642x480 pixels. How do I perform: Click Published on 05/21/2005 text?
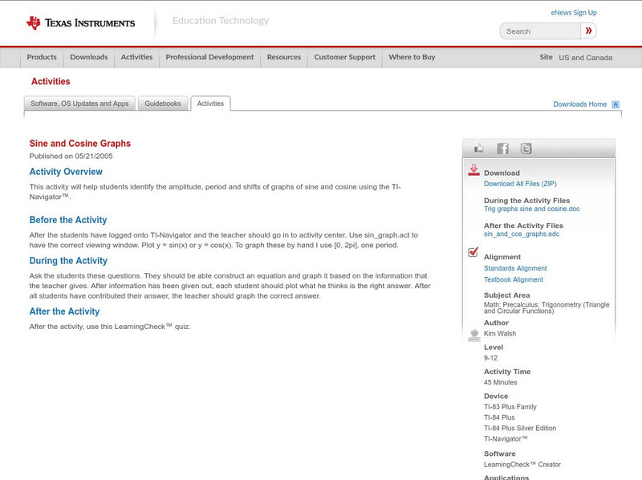click(x=71, y=156)
